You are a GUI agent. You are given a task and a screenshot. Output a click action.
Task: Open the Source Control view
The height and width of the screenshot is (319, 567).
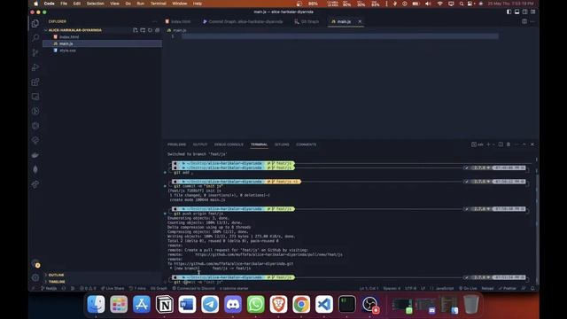pos(35,52)
